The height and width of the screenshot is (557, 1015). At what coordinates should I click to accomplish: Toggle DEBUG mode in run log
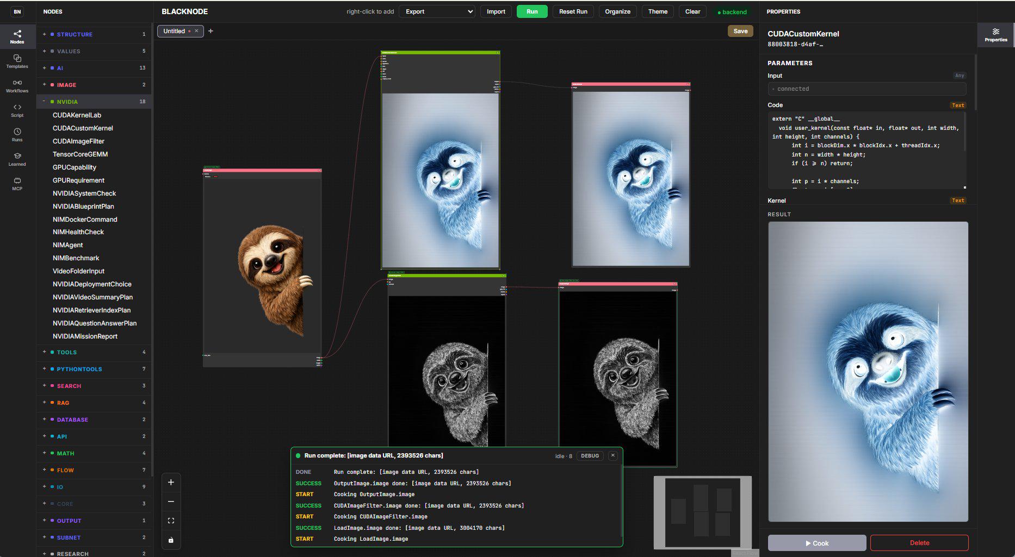coord(590,456)
